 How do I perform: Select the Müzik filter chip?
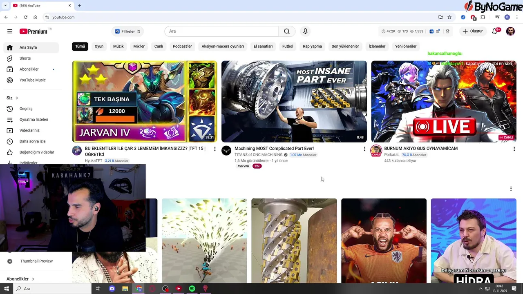pos(118,46)
